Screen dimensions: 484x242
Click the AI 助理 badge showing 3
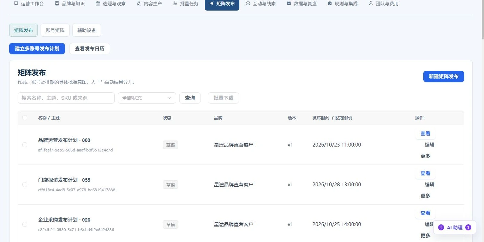pos(468,228)
